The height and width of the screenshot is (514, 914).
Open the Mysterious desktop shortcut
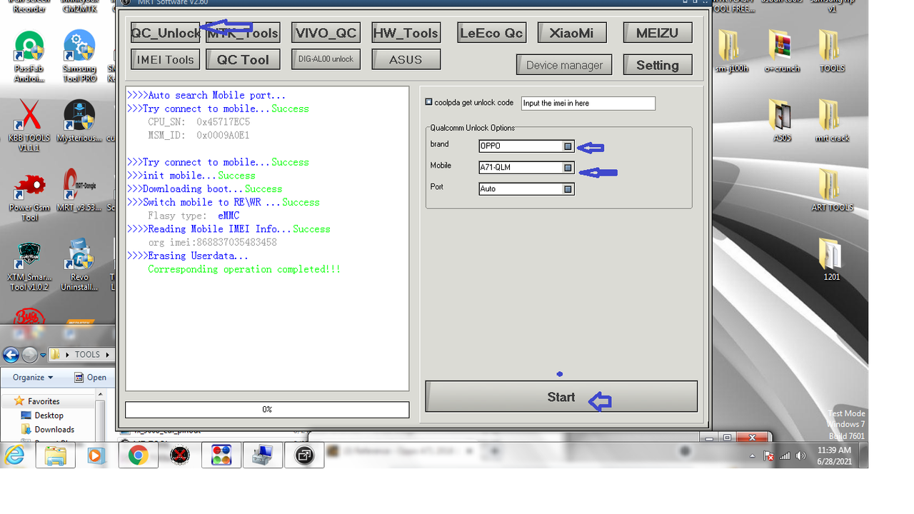click(79, 121)
